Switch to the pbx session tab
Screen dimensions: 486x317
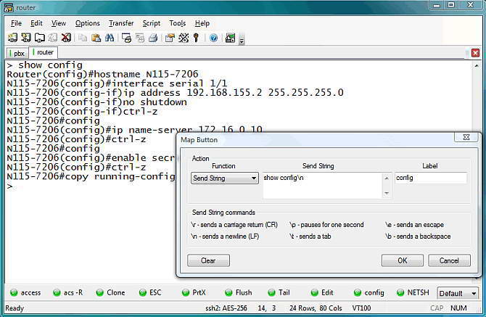coord(19,53)
